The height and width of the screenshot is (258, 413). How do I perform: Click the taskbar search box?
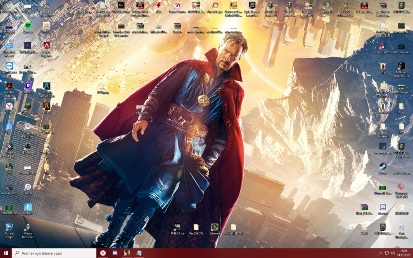tap(55, 253)
